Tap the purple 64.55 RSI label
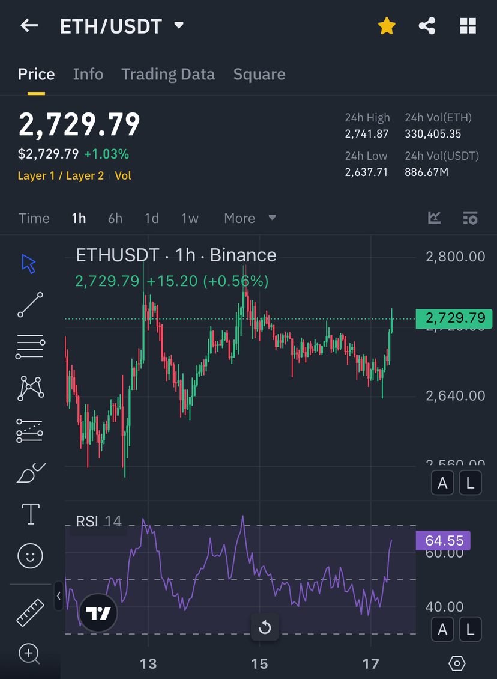This screenshot has height=679, width=497. coord(443,540)
